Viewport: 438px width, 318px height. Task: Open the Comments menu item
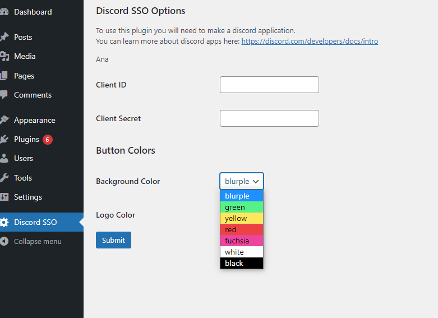(x=33, y=95)
